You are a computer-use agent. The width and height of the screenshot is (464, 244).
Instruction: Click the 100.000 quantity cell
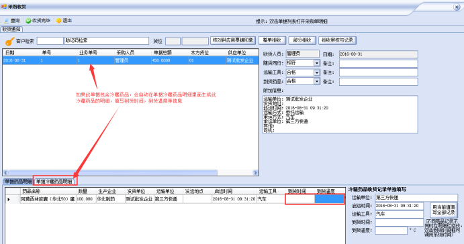pyautogui.click(x=86, y=199)
